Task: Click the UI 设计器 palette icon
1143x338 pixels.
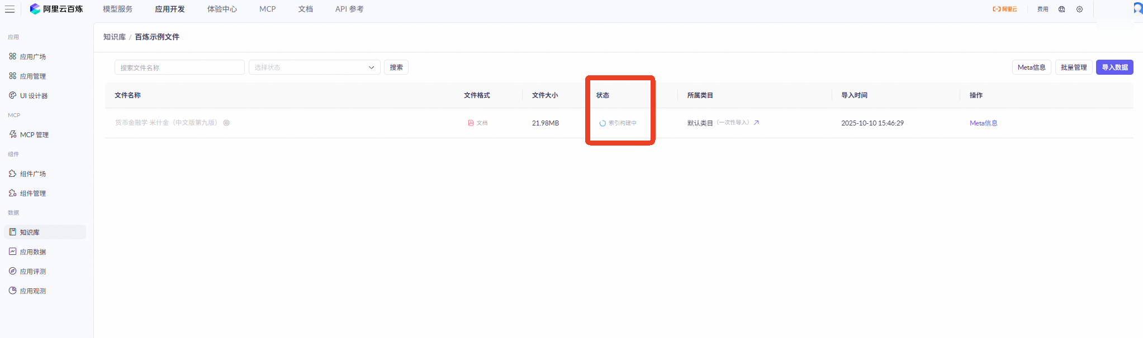Action: (12, 95)
